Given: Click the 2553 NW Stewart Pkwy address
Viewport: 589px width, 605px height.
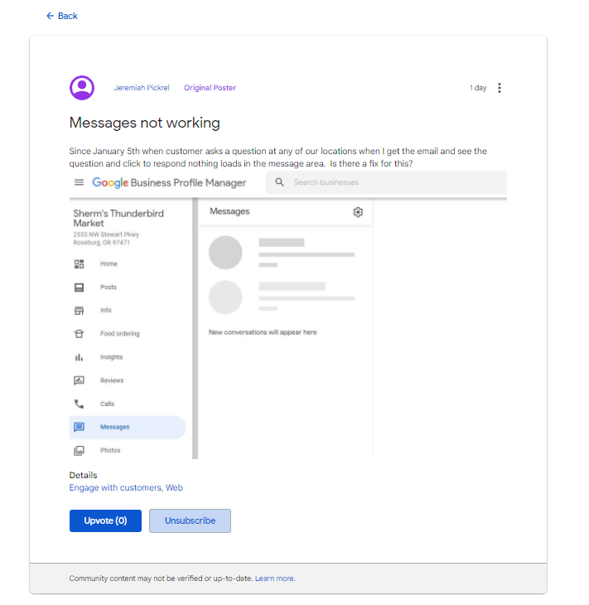Looking at the screenshot, I should [x=106, y=239].
